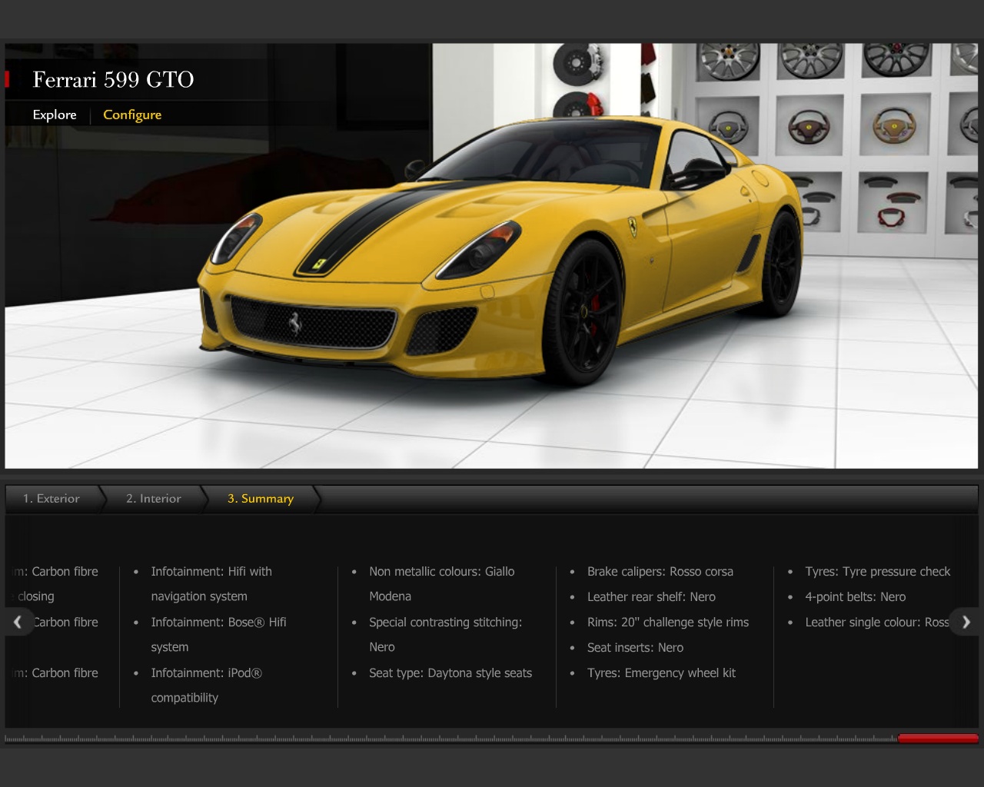Open the Exterior configuration step
The image size is (984, 787).
click(x=51, y=498)
